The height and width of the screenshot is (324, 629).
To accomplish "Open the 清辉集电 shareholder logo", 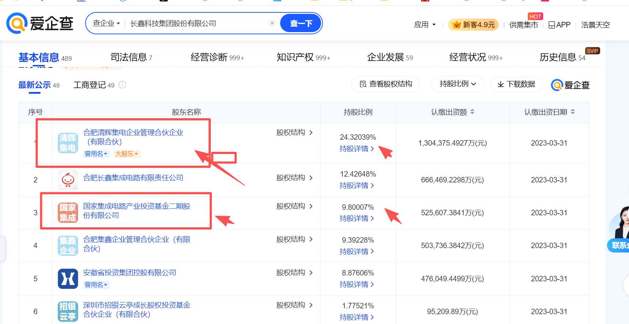I will [68, 143].
